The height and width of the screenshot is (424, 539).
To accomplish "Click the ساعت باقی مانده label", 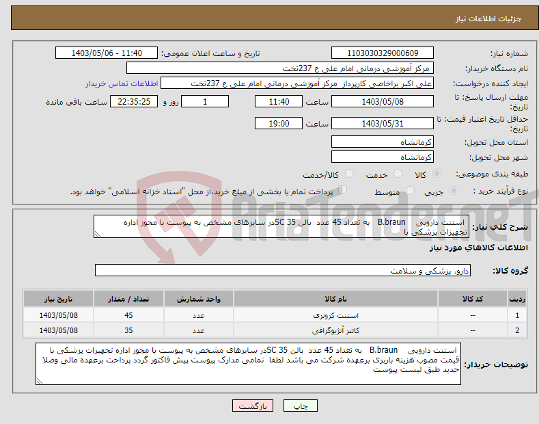I will (77, 102).
